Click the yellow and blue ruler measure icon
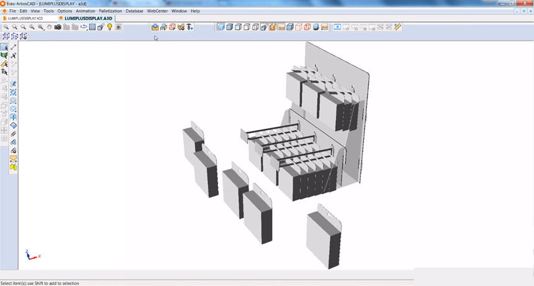Viewport: 534px width, 286px height. [x=397, y=27]
